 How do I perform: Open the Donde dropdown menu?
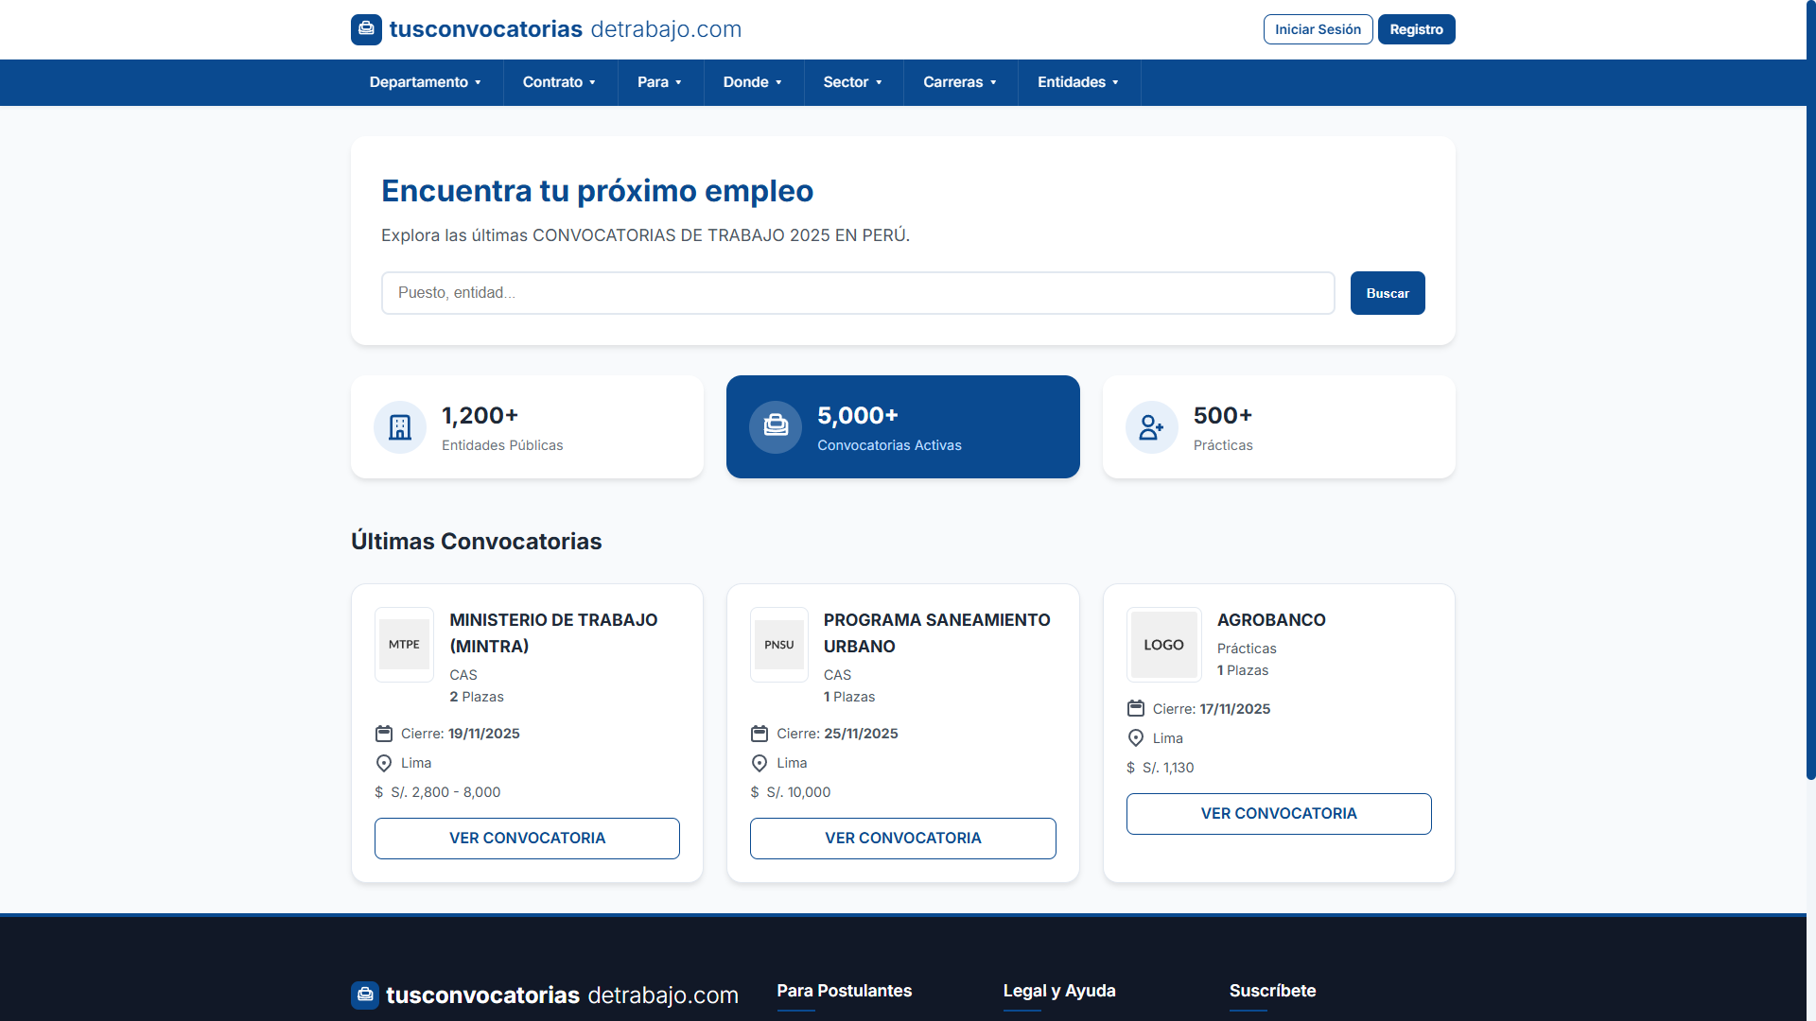(754, 82)
